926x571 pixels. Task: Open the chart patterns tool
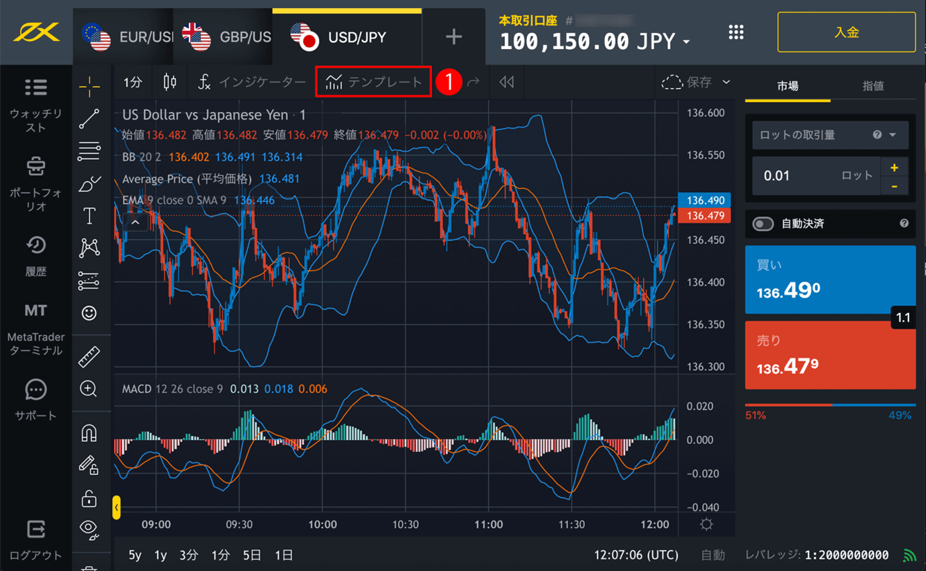pyautogui.click(x=89, y=248)
